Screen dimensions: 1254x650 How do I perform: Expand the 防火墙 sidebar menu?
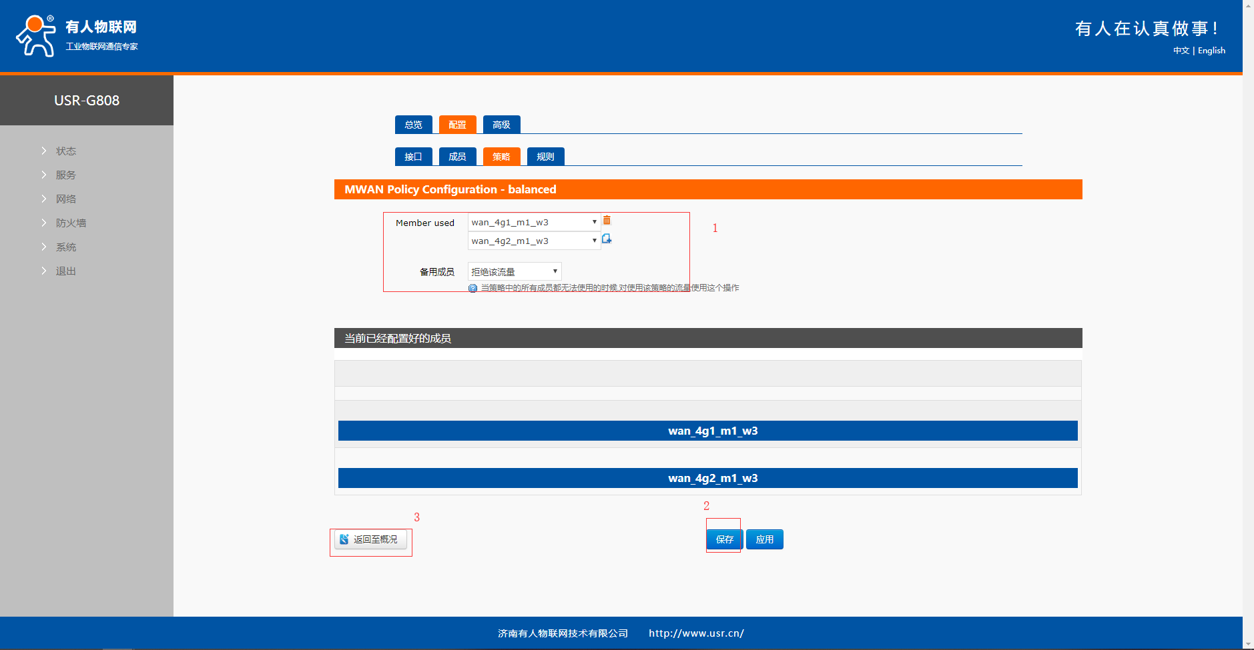tap(71, 223)
